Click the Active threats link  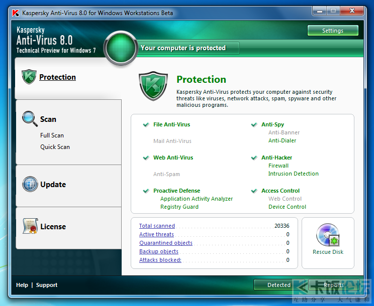point(156,234)
